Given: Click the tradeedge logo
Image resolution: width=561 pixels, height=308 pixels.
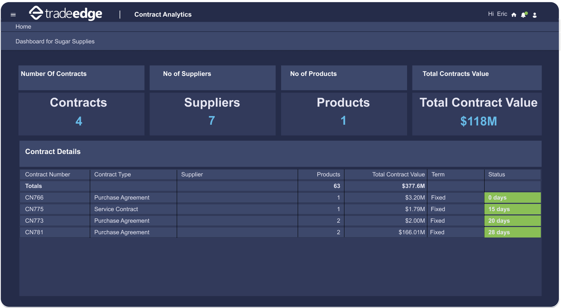Looking at the screenshot, I should 66,14.
